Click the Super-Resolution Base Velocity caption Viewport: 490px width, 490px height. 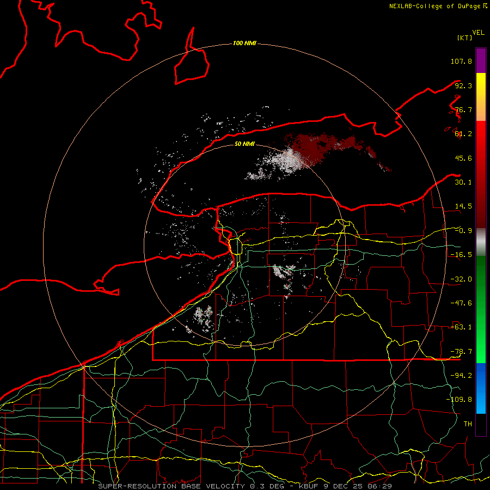tap(244, 486)
